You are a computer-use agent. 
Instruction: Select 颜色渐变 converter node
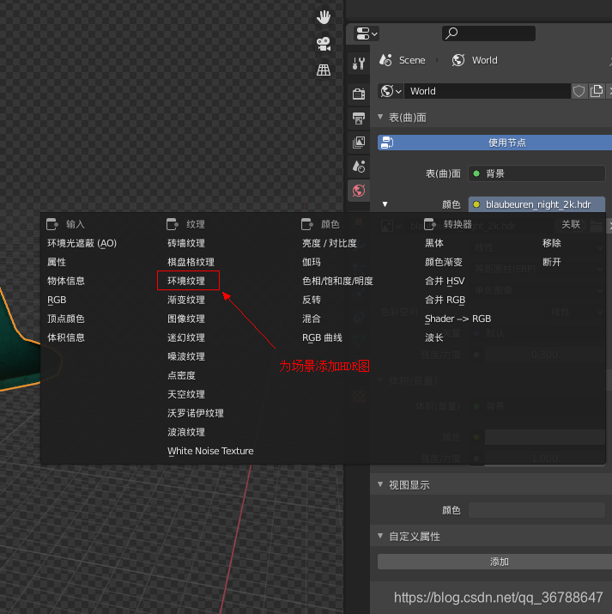tap(444, 262)
